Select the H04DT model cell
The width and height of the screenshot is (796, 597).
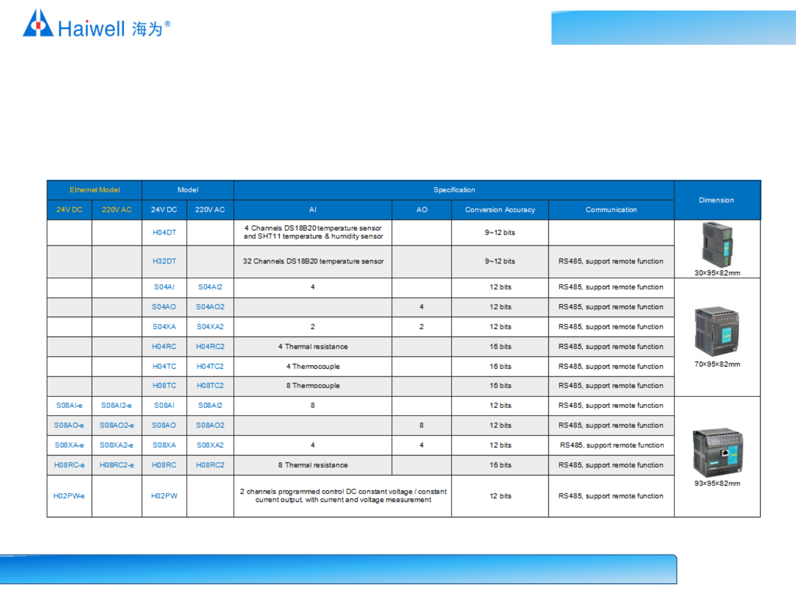click(x=164, y=233)
